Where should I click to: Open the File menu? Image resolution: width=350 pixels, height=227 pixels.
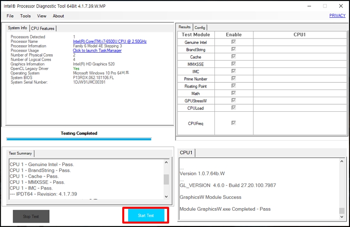10,16
